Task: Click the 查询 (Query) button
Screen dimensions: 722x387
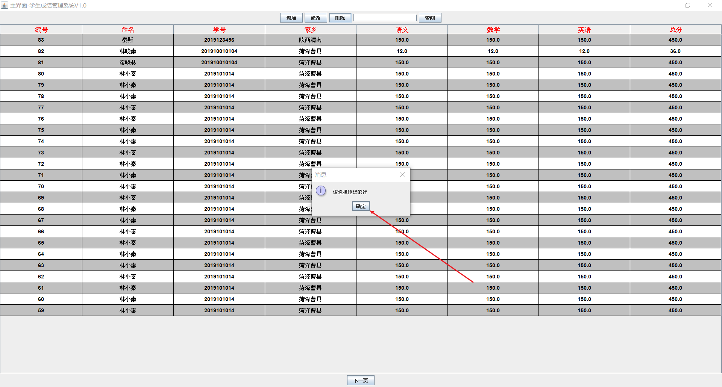Action: pos(430,18)
